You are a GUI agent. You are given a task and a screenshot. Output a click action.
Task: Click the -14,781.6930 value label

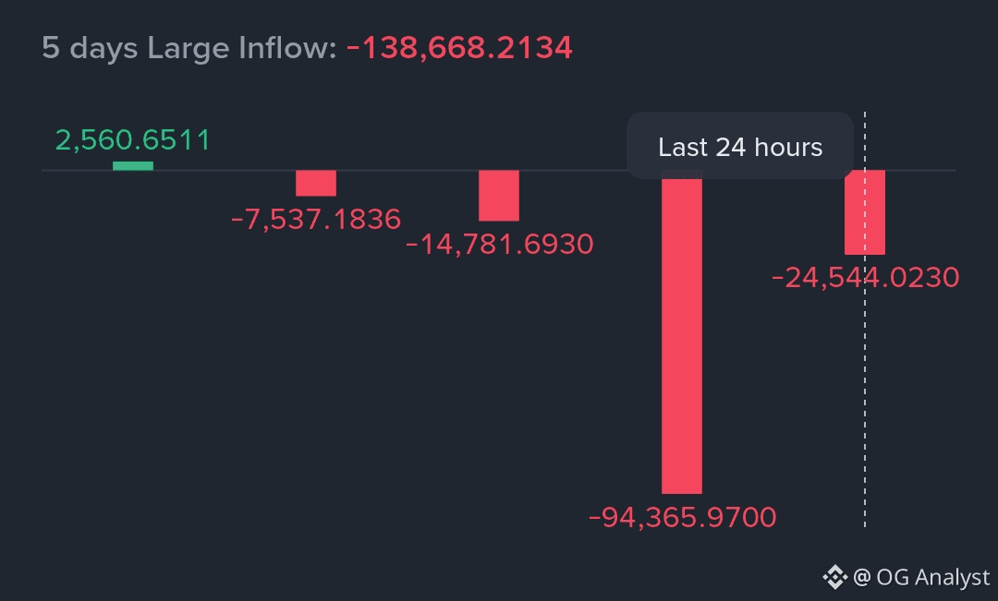[499, 245]
